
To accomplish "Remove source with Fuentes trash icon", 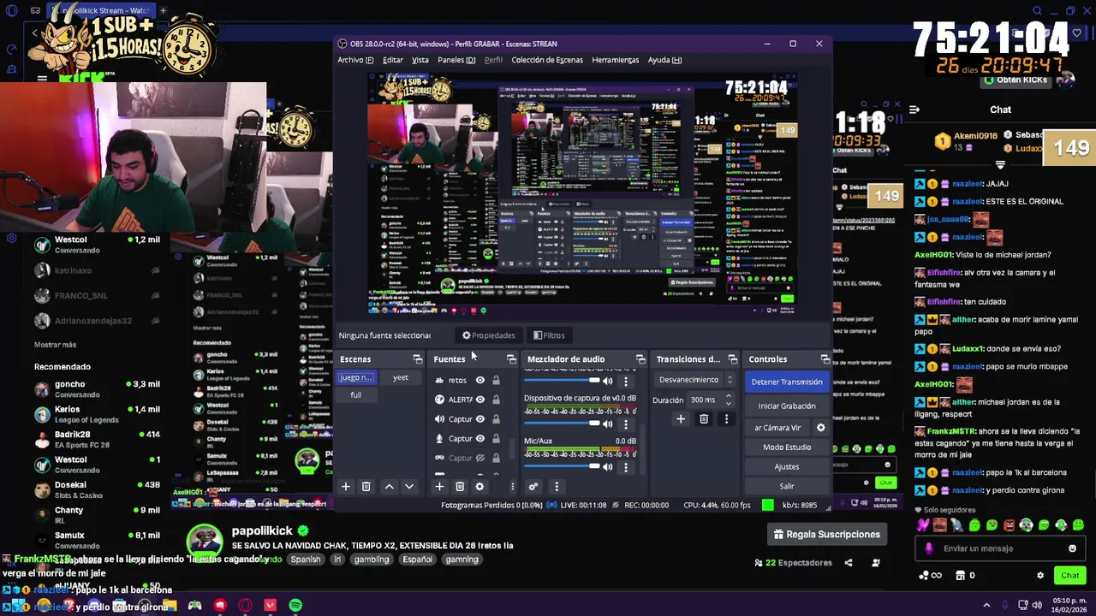I will [460, 487].
